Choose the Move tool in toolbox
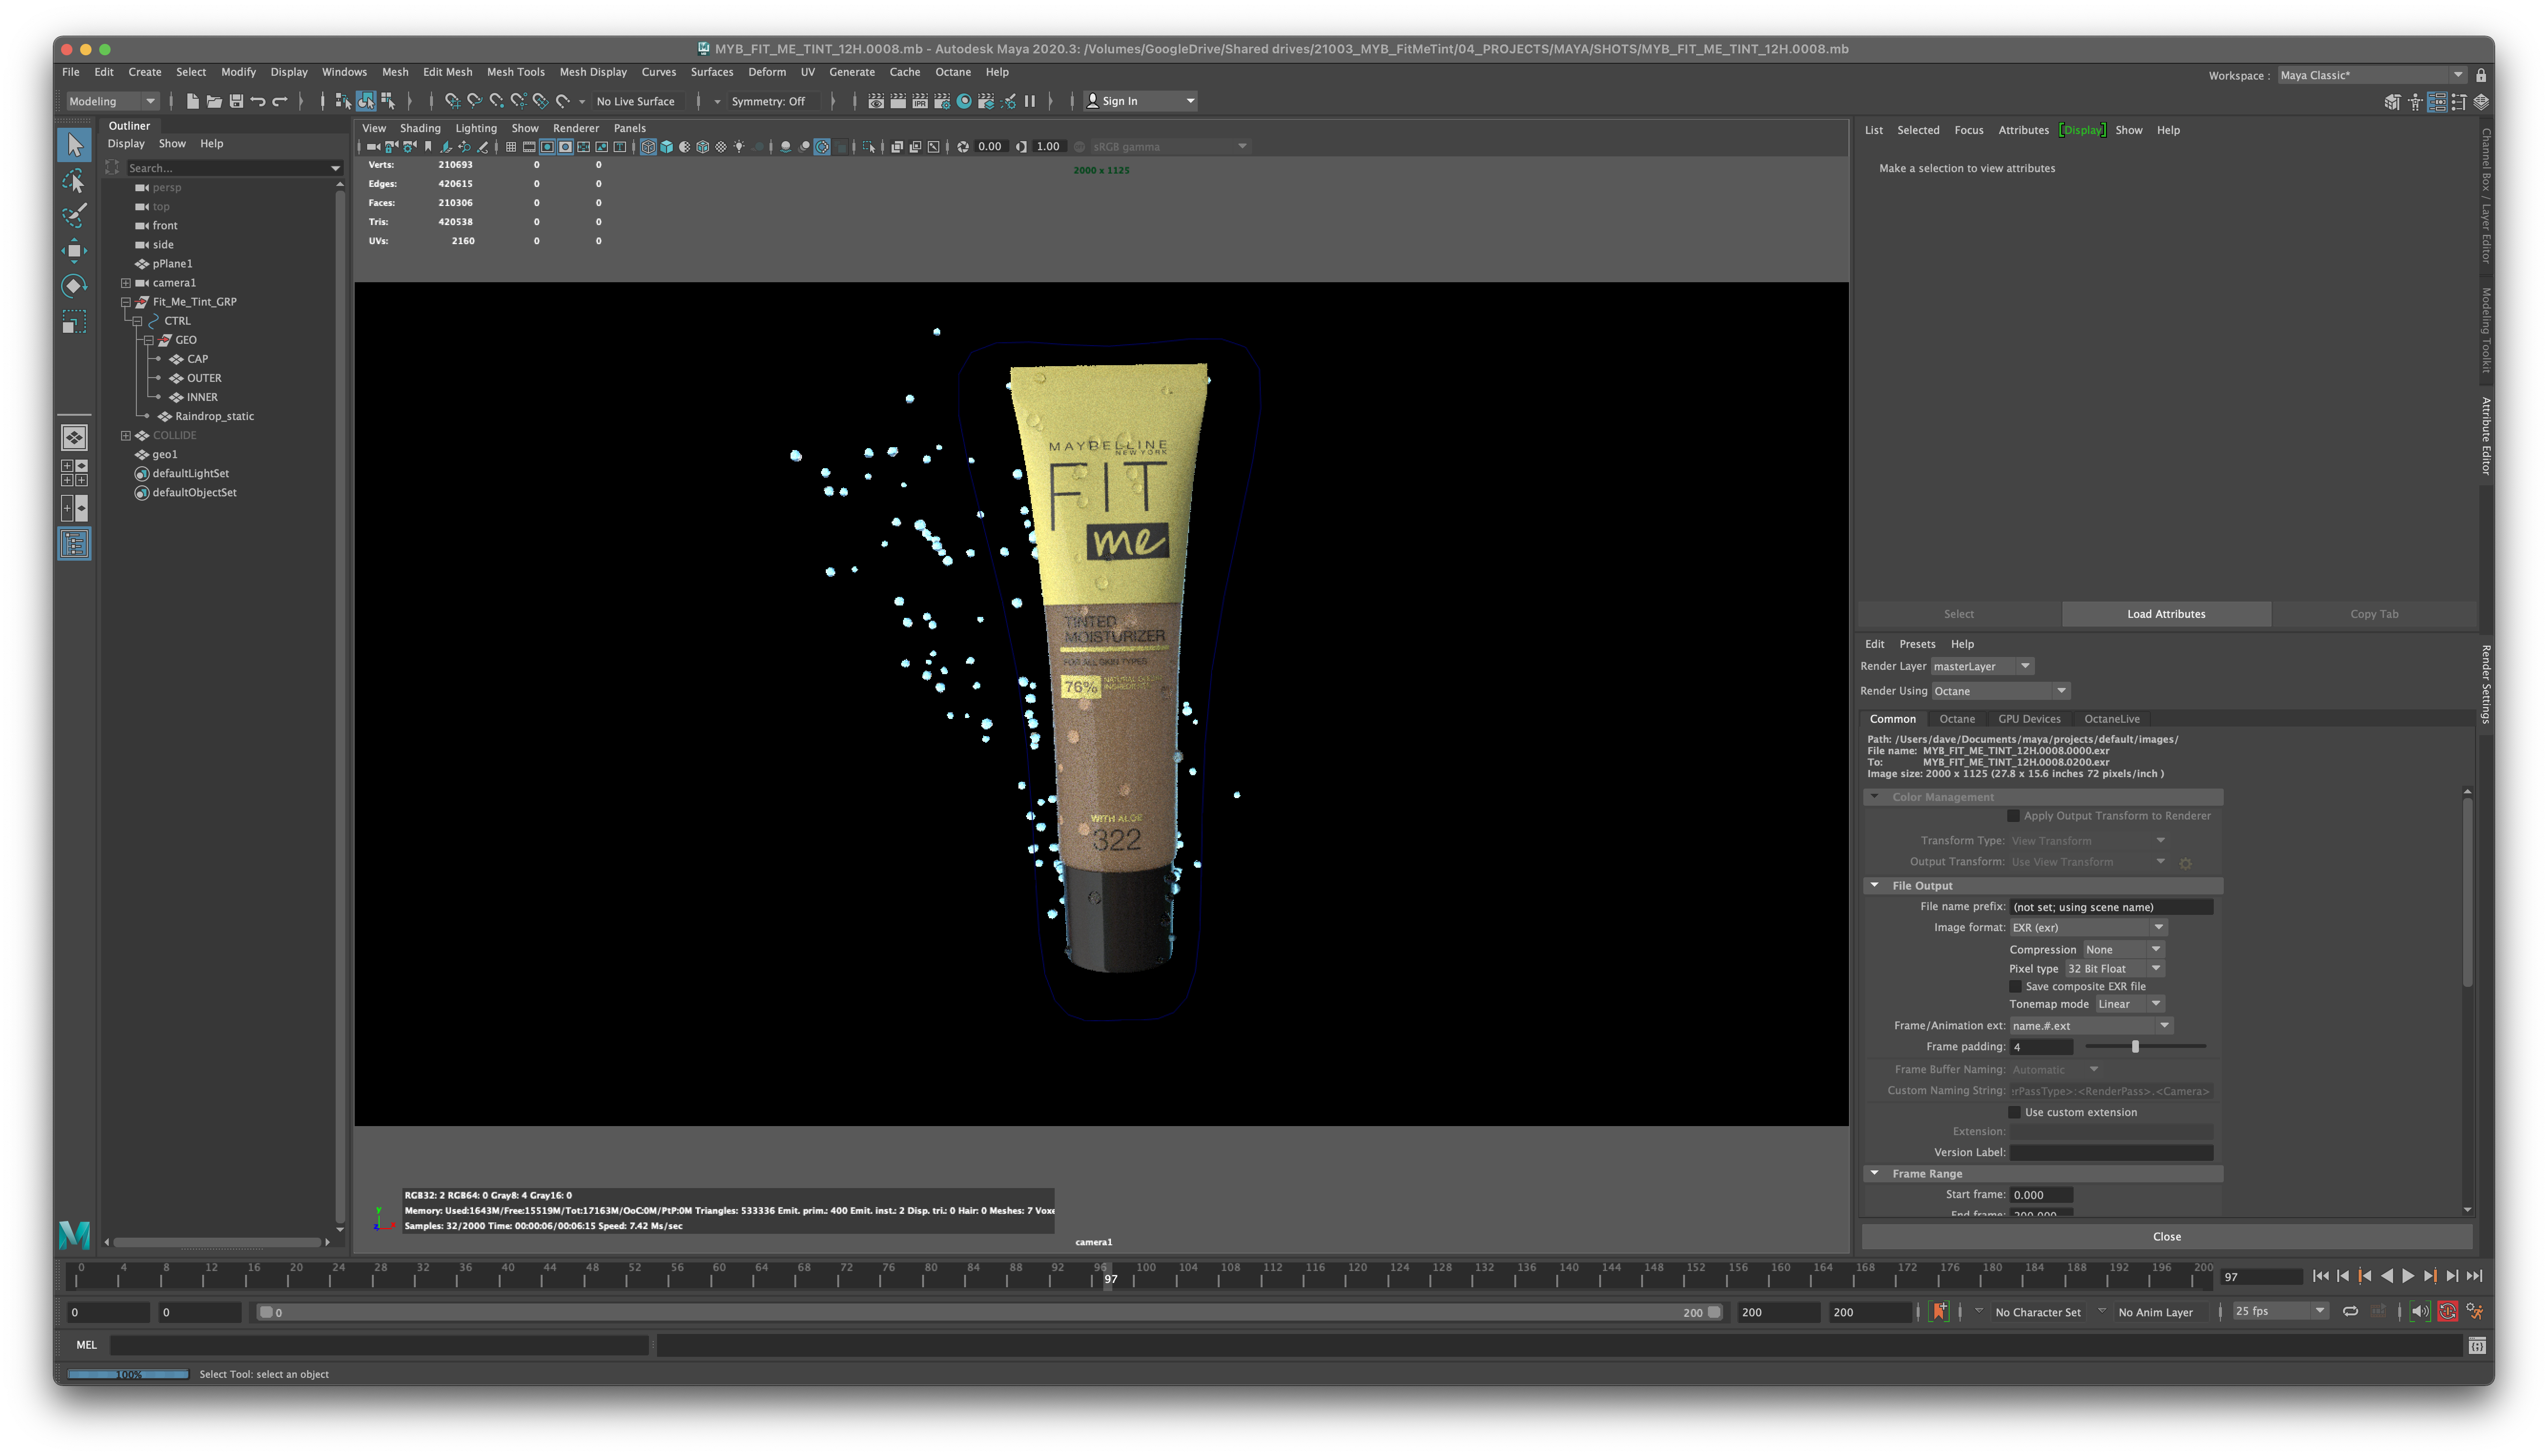This screenshot has width=2548, height=1456. click(x=73, y=250)
